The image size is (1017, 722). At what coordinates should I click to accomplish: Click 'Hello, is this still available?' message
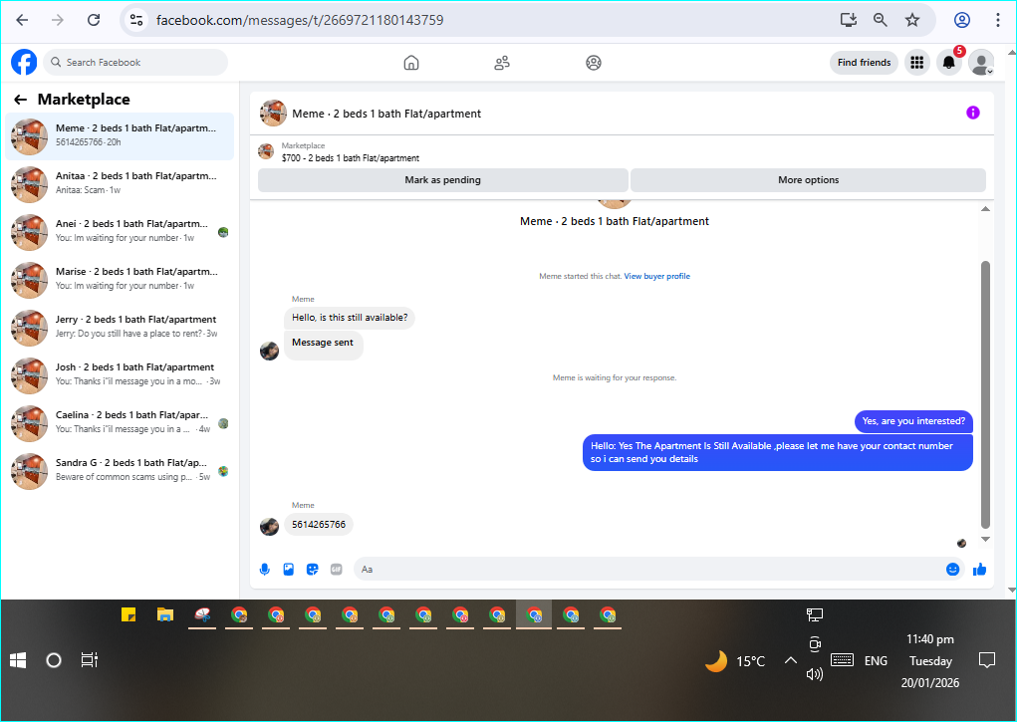(350, 318)
